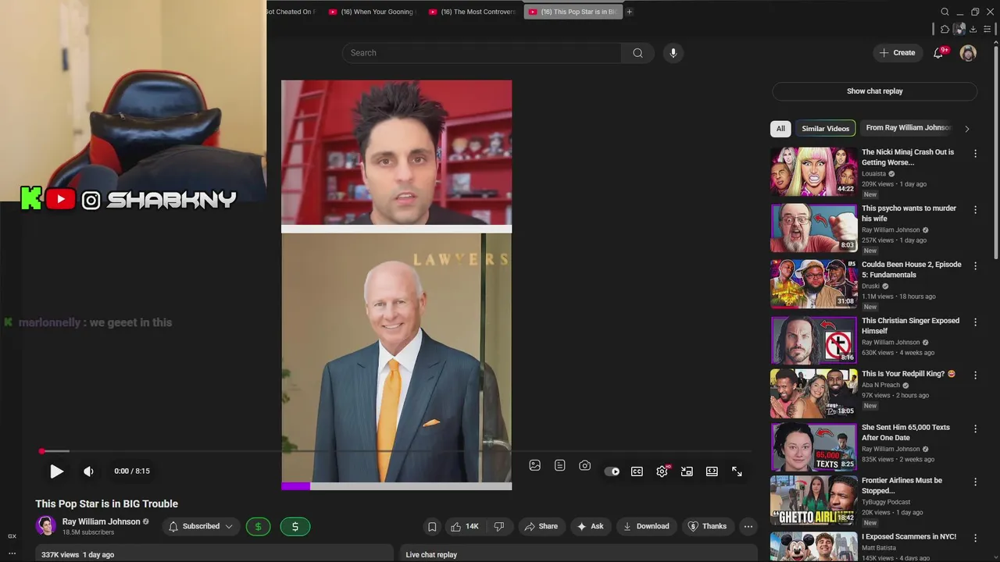Open the player settings gear
Image resolution: width=1000 pixels, height=562 pixels.
point(662,471)
